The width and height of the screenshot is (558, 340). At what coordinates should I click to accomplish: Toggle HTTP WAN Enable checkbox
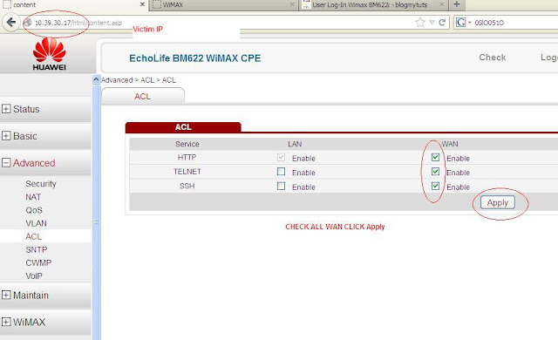[x=435, y=157]
